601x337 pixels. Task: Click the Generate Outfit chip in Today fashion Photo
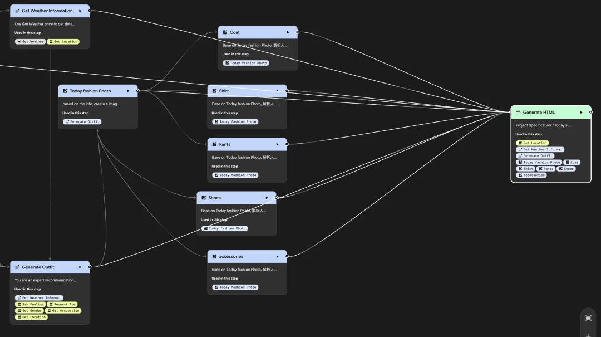click(82, 121)
